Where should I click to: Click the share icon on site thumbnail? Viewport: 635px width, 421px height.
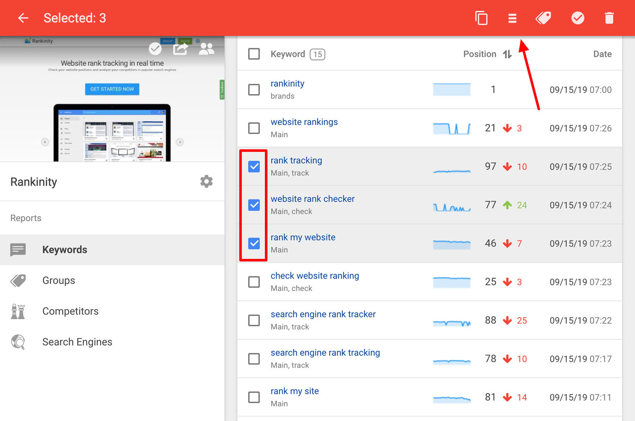click(x=181, y=49)
